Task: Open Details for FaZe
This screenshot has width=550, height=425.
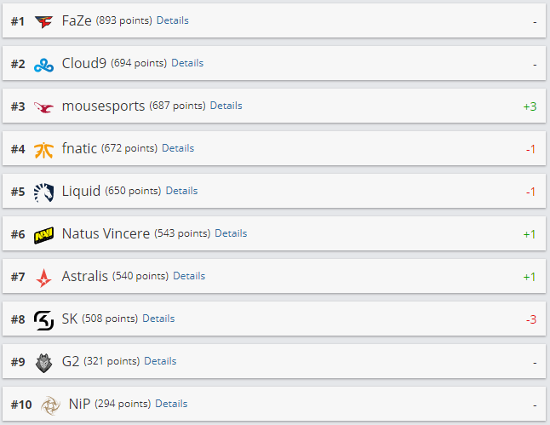Action: (x=173, y=20)
